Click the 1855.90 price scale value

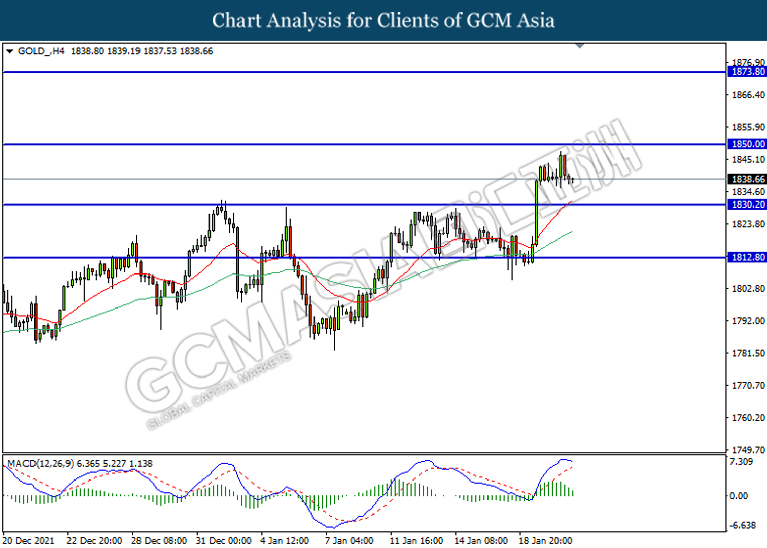(x=748, y=127)
